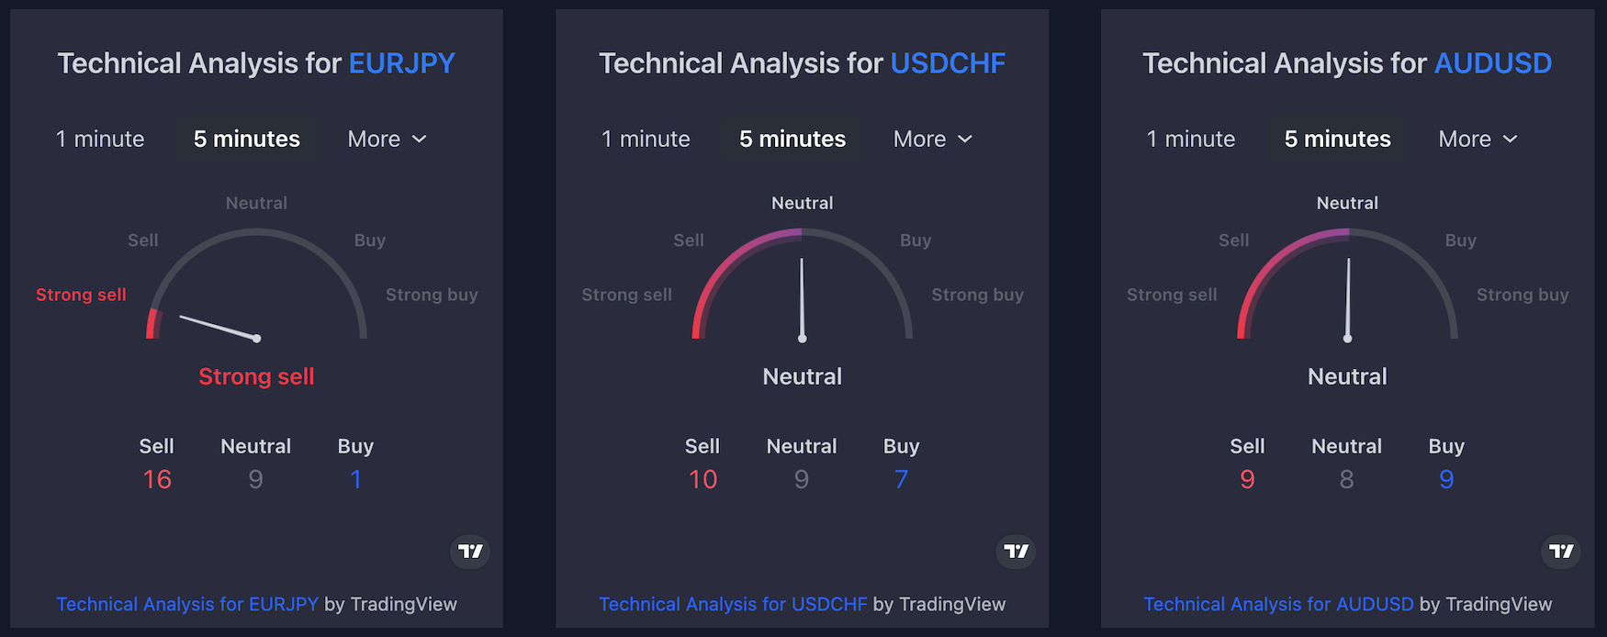This screenshot has height=637, width=1607.
Task: Expand the More dropdown in the EURJPY widget
Action: pos(387,140)
